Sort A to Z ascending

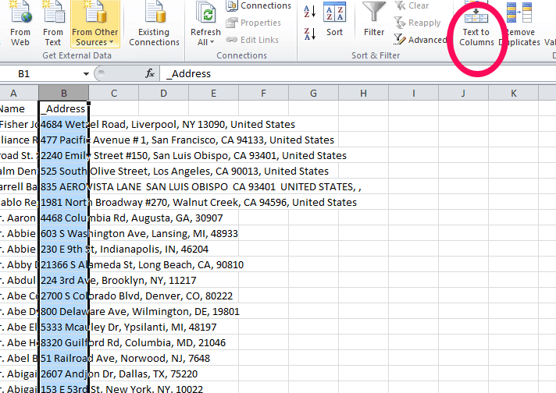click(x=310, y=12)
